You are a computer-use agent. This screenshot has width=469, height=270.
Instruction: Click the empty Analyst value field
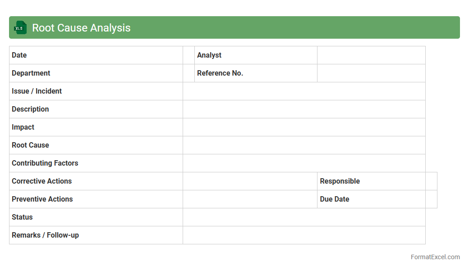(371, 55)
